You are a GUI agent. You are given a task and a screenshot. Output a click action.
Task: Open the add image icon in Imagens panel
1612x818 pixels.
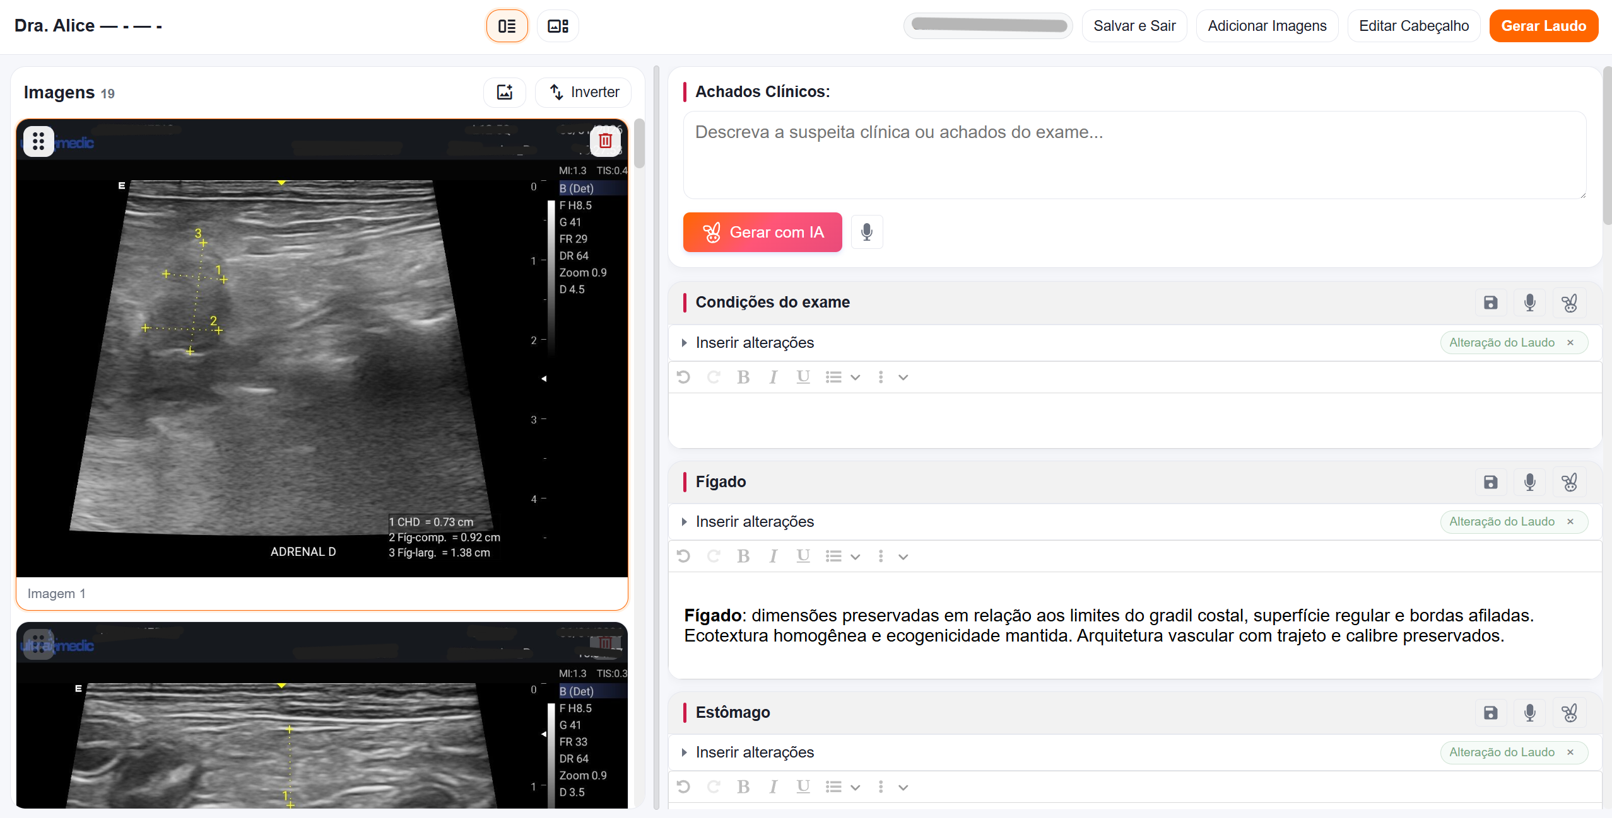pyautogui.click(x=504, y=92)
